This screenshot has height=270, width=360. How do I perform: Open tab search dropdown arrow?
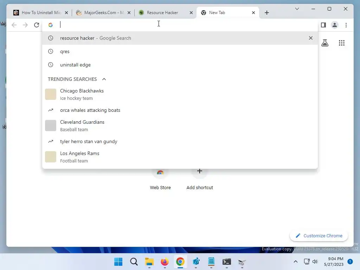point(297,9)
